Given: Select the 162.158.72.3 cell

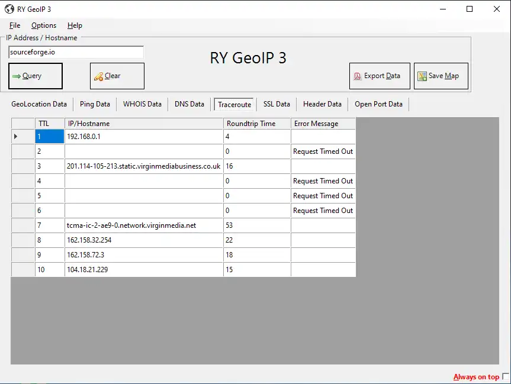Looking at the screenshot, I should 144,254.
